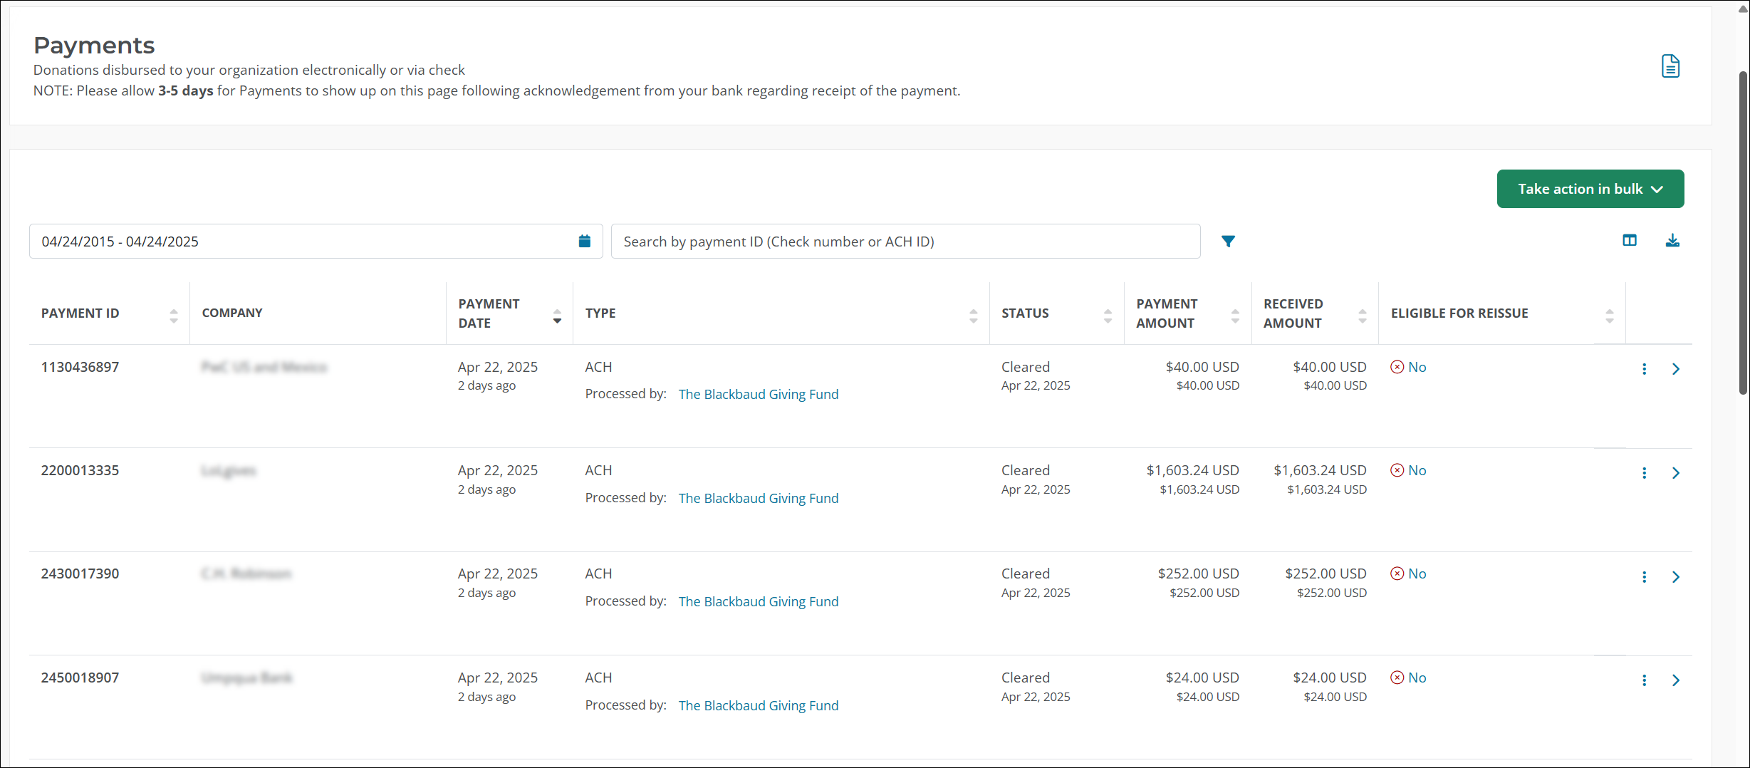Click the filter funnel icon
The image size is (1750, 768).
1228,242
